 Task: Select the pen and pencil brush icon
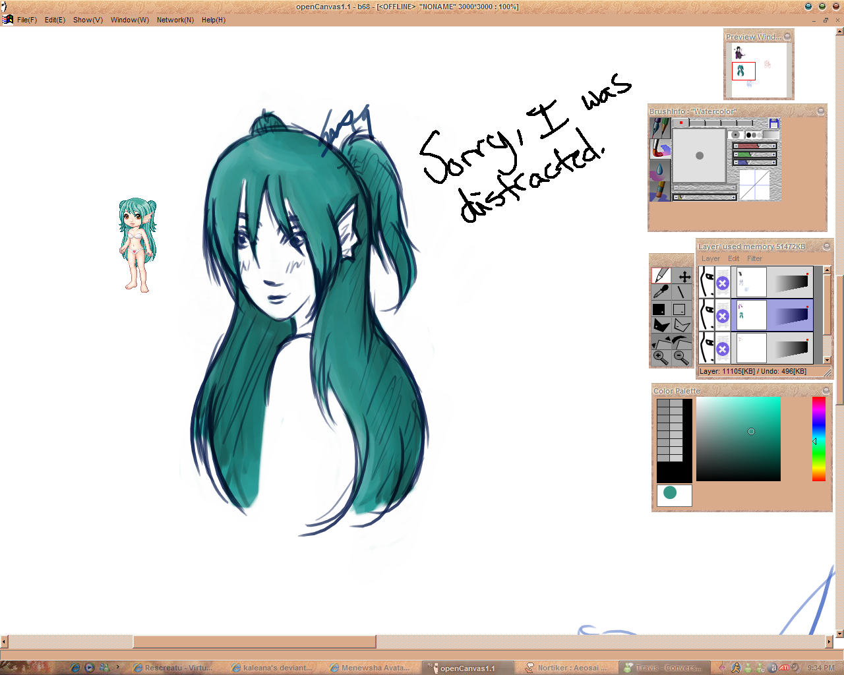(x=660, y=128)
